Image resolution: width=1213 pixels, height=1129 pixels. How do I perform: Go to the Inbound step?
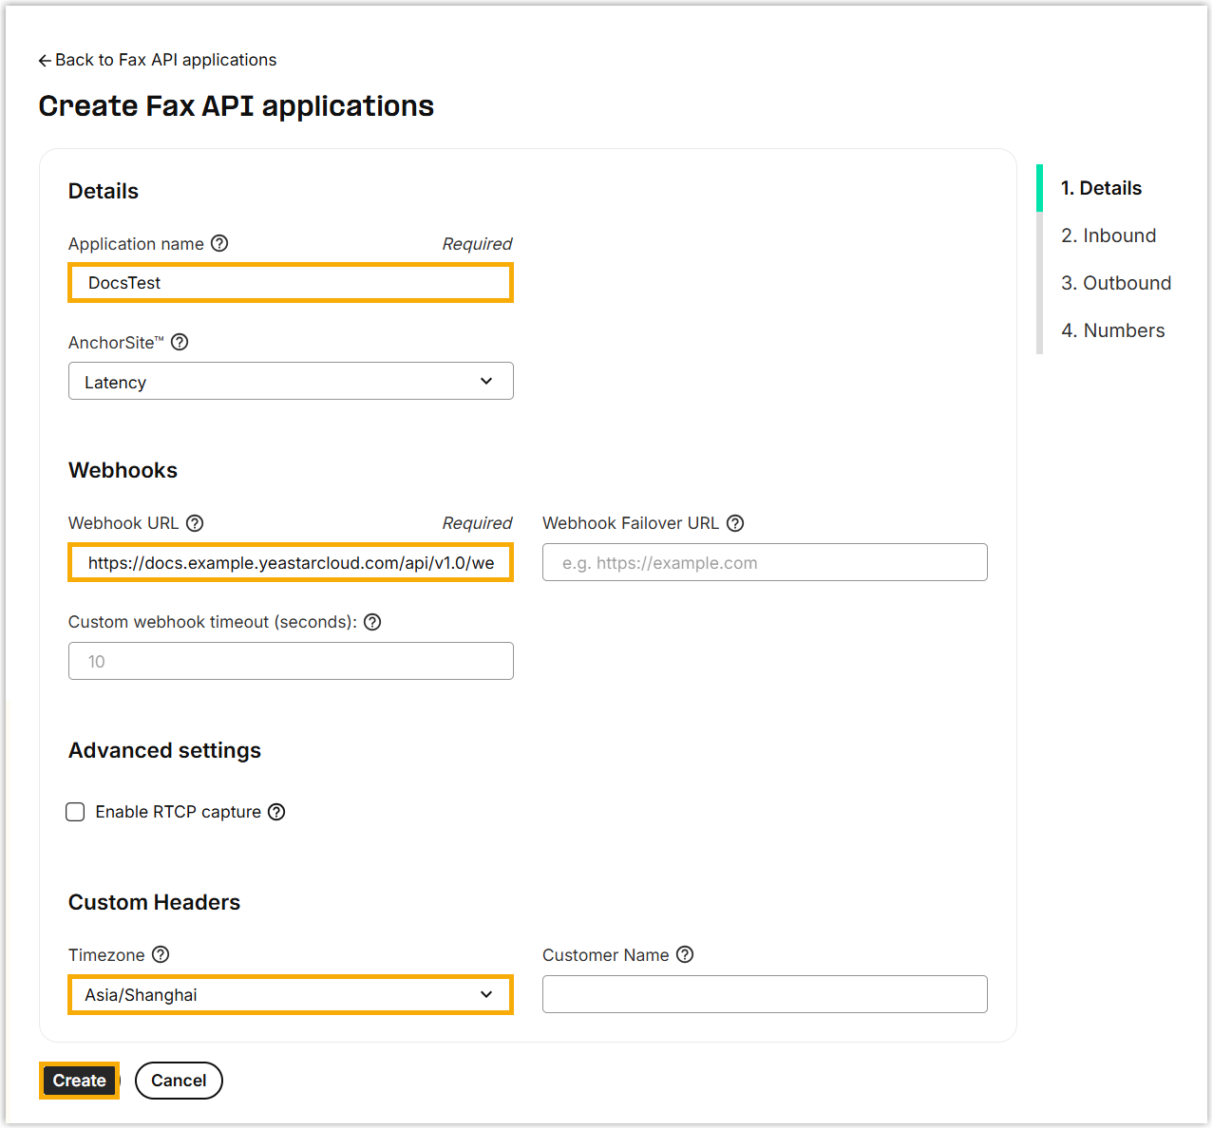tap(1109, 235)
